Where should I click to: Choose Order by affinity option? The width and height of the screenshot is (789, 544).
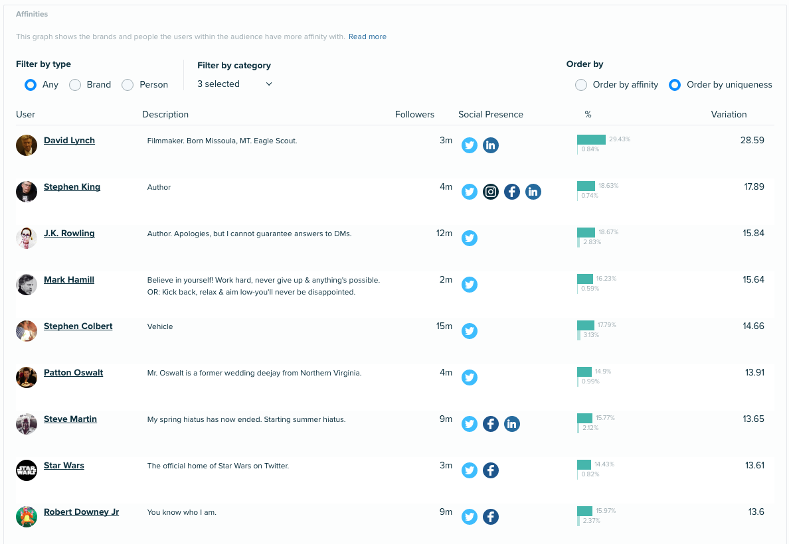click(581, 85)
